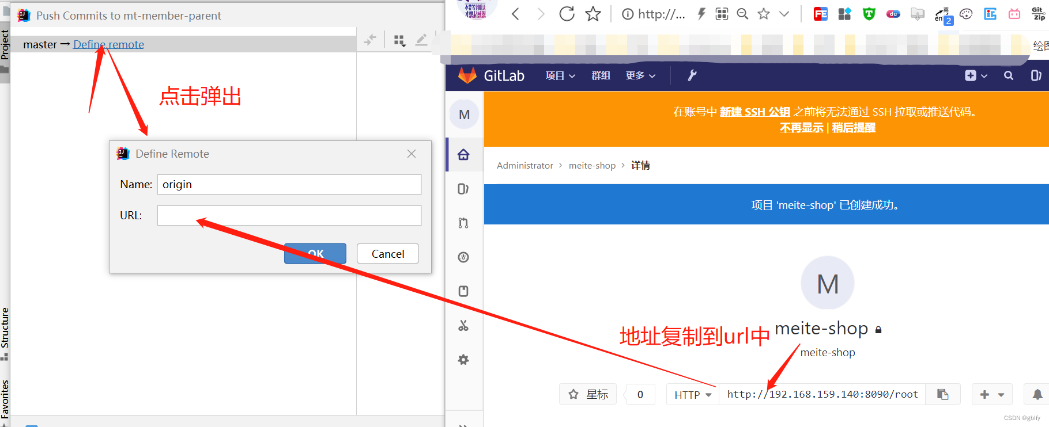The width and height of the screenshot is (1049, 427).
Task: Click the large M project avatar
Action: point(828,283)
